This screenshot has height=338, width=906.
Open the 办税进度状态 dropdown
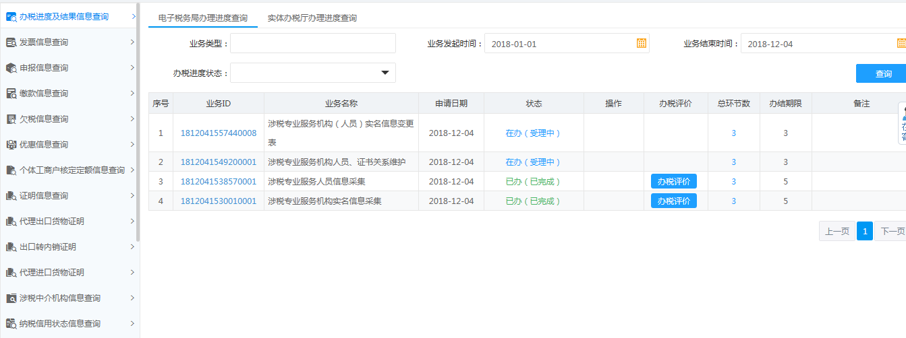313,73
